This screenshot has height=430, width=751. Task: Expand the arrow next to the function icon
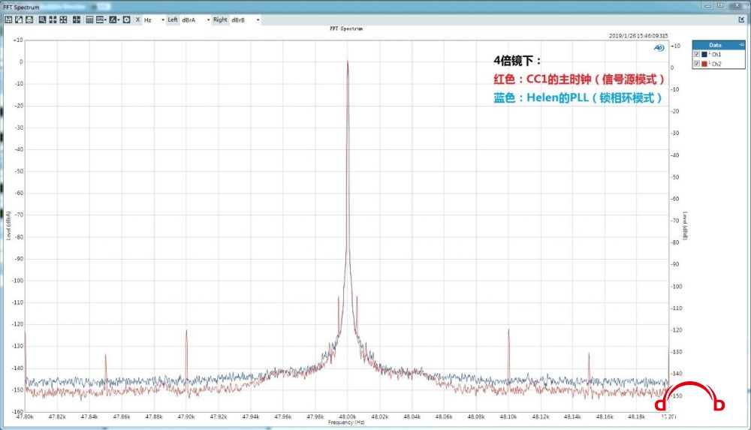[x=119, y=20]
